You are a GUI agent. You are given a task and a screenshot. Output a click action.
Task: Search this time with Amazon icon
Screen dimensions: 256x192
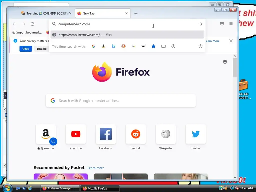click(103, 46)
